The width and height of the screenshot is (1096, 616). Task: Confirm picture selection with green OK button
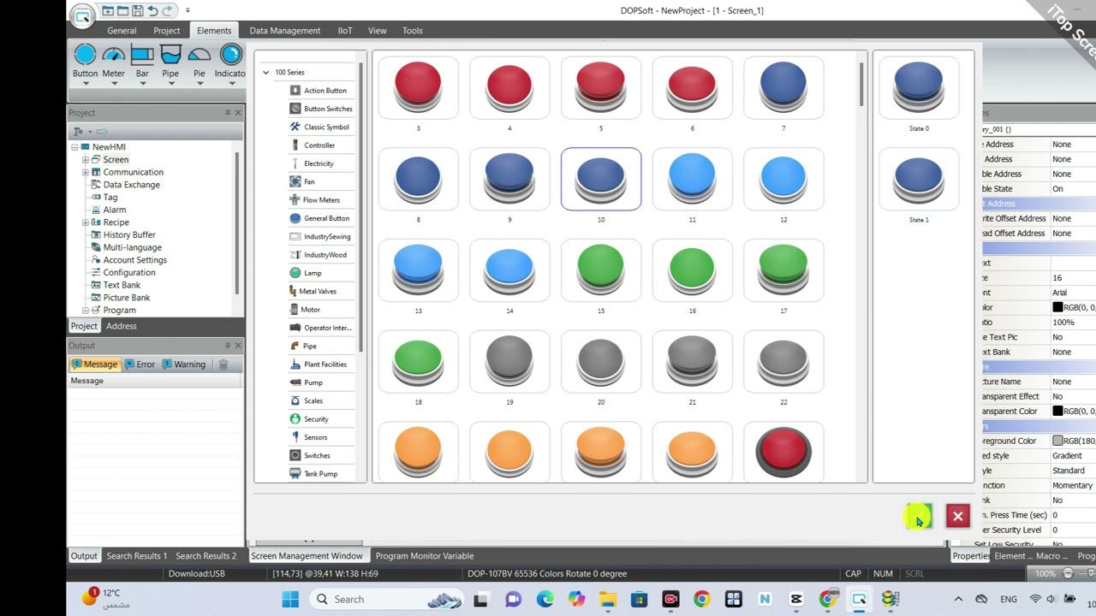pyautogui.click(x=918, y=516)
